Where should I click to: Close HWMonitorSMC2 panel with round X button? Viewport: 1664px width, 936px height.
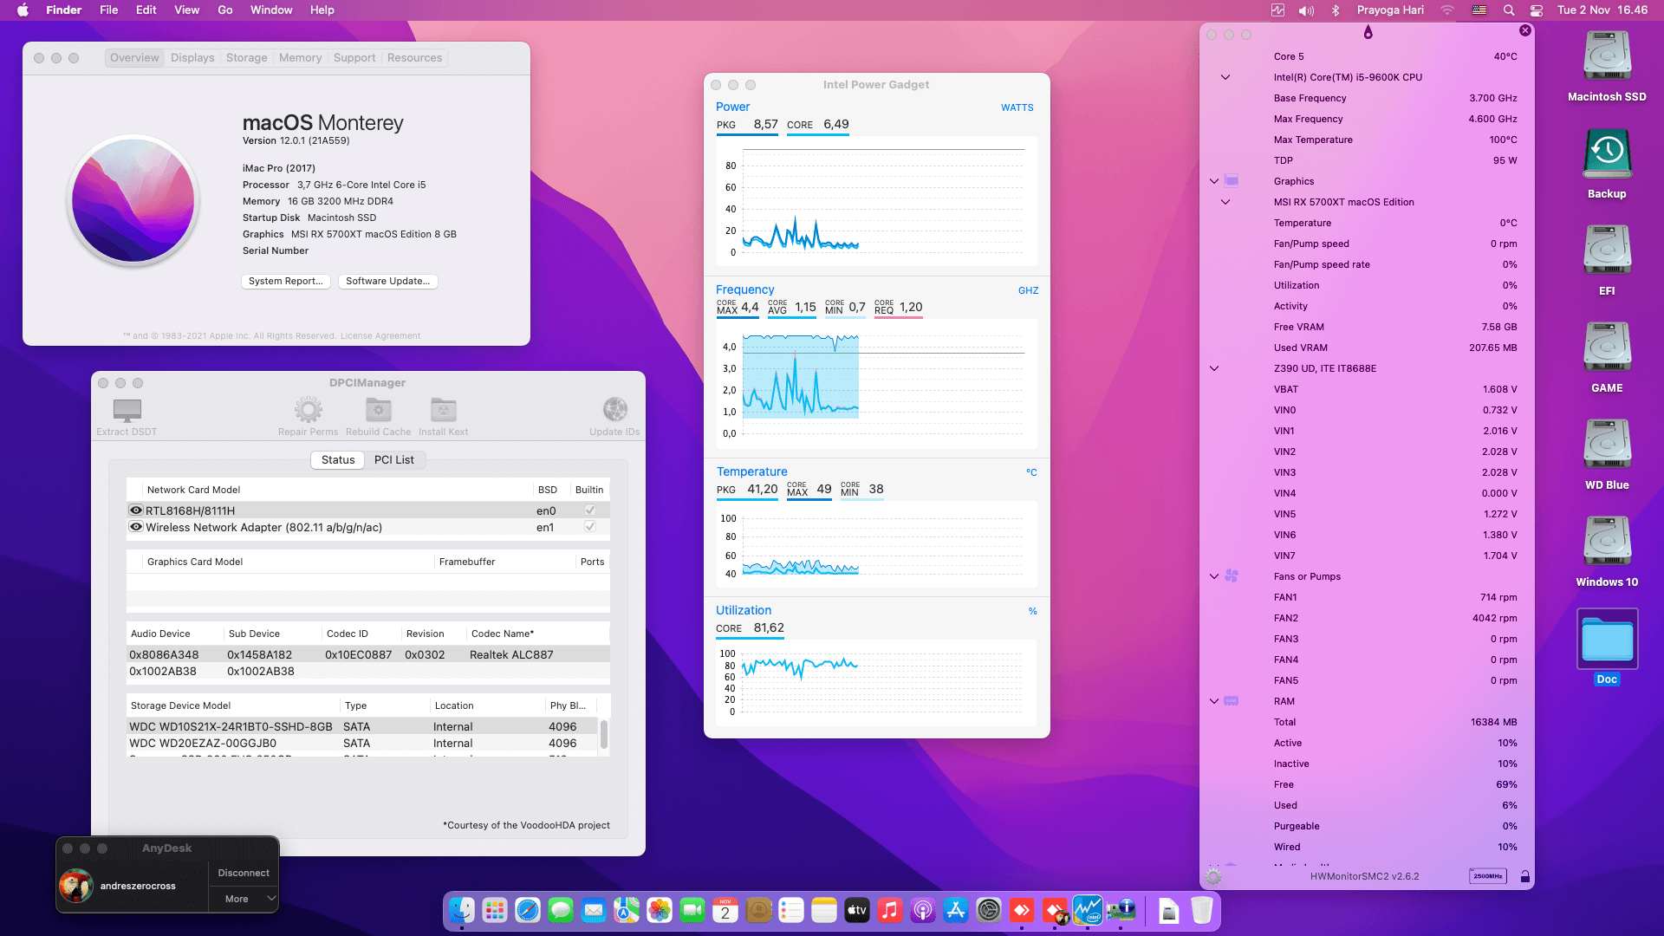coord(1525,30)
